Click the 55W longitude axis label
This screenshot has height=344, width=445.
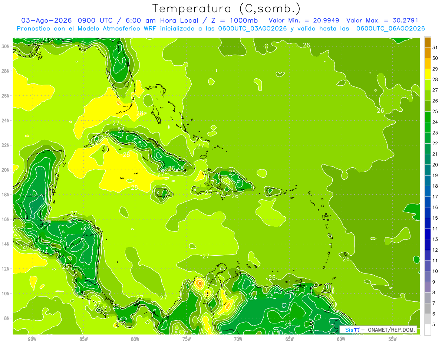(x=393, y=339)
